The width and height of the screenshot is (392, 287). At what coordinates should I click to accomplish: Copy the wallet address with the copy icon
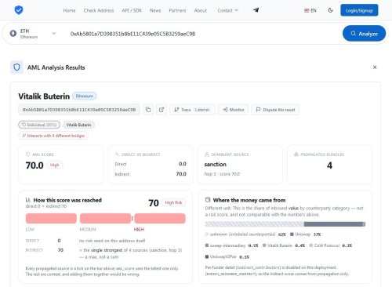[x=148, y=110]
